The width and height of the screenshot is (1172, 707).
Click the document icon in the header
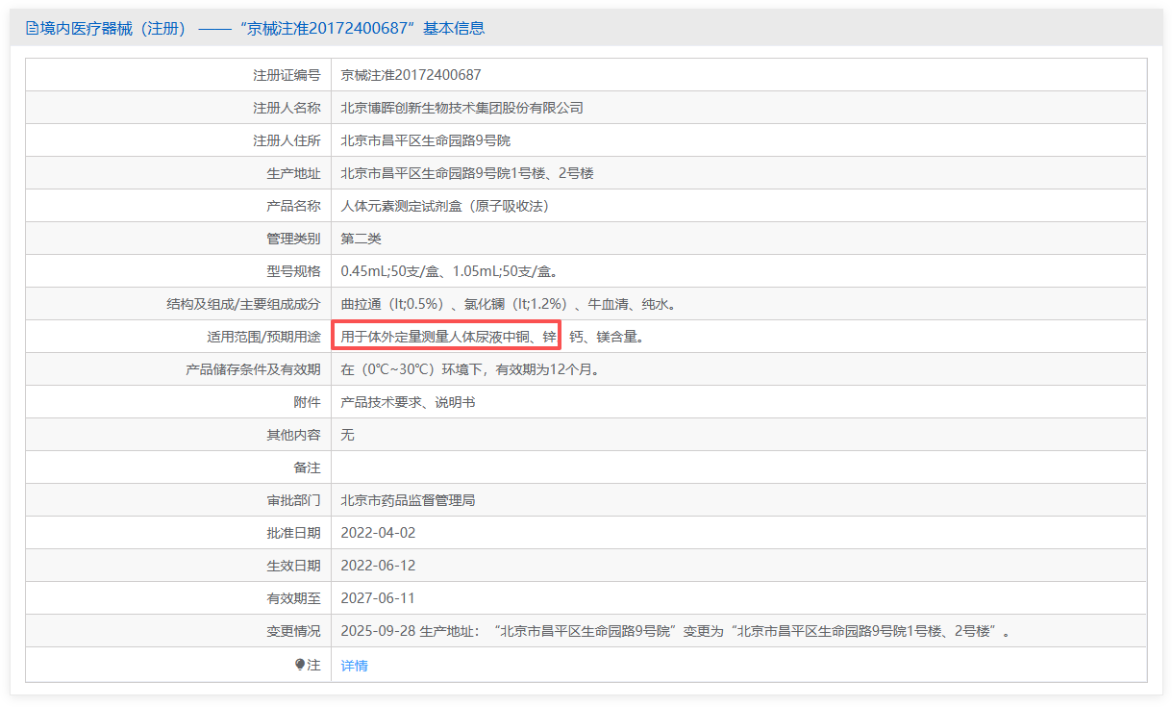[32, 29]
